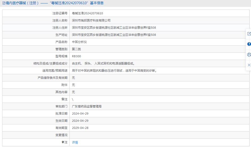Click the 无 value in 其他内容 row
The height and width of the screenshot is (148, 251).
(x=73, y=92)
